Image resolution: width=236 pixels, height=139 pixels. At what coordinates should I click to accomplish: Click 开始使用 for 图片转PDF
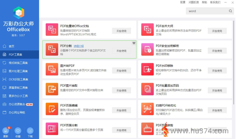coord(122,71)
